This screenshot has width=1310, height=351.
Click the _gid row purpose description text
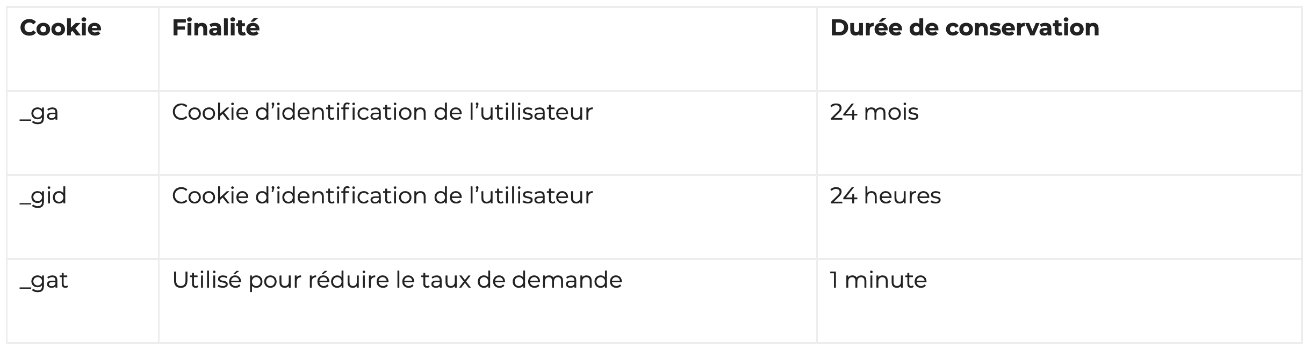pos(382,196)
